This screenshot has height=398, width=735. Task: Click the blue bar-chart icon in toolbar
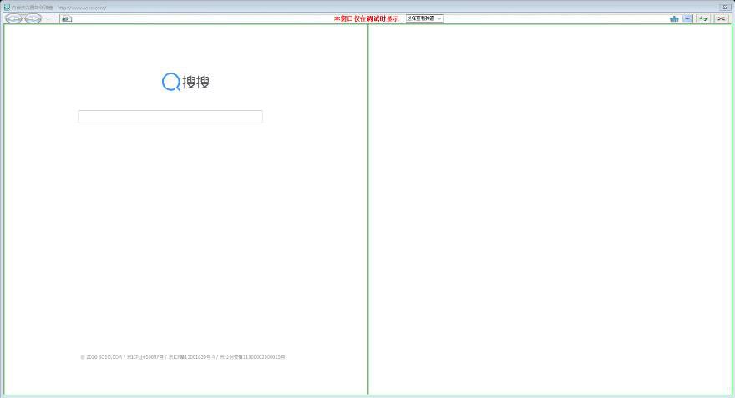point(674,18)
